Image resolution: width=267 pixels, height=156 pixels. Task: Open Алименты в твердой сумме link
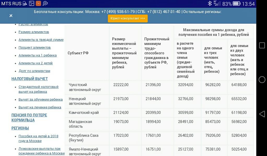(x=41, y=40)
